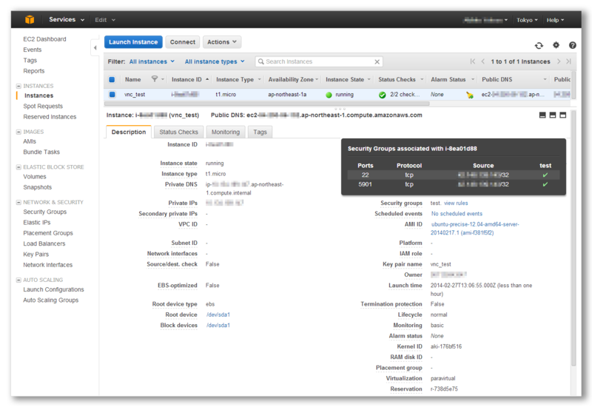Clear the search instances field
The height and width of the screenshot is (407, 592).
(x=377, y=62)
